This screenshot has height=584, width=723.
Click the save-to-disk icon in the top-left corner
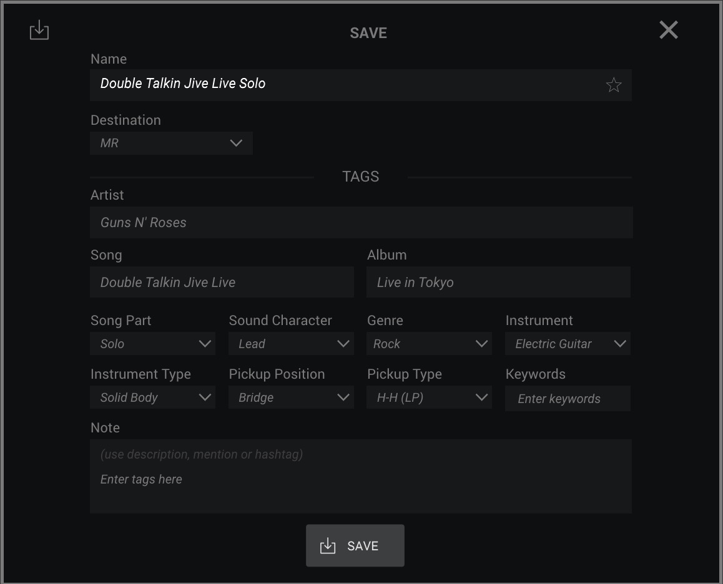39,30
